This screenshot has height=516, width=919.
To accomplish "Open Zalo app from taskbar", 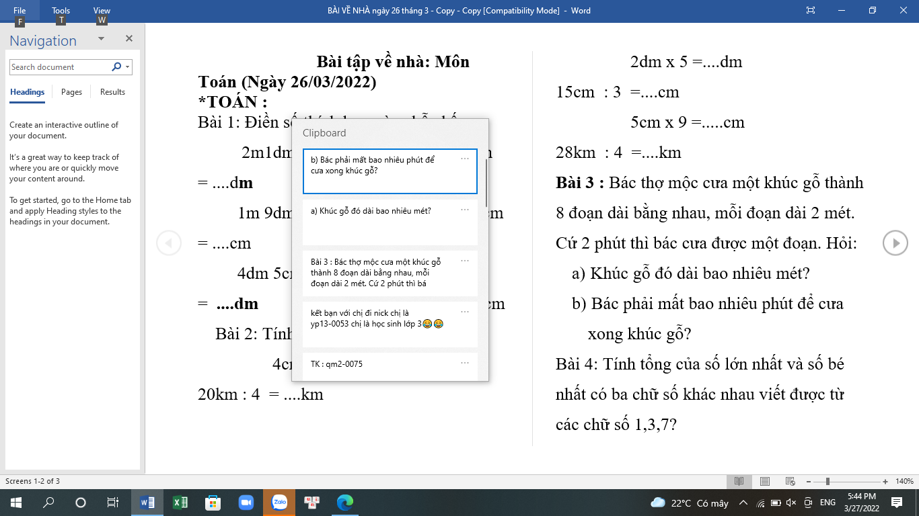I will (x=279, y=503).
